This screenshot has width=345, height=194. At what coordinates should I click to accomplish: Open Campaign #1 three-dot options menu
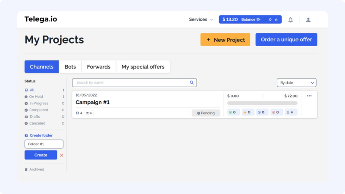[x=309, y=96]
